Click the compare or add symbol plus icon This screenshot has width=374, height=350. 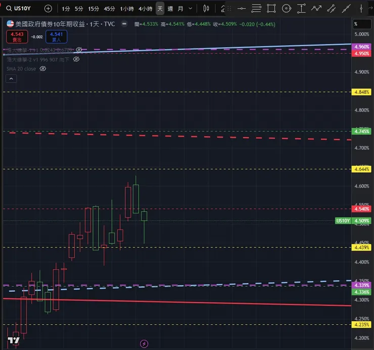tap(48, 9)
